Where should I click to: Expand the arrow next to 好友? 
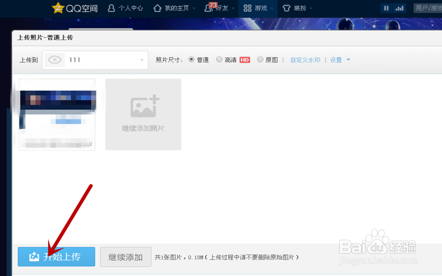click(x=233, y=8)
